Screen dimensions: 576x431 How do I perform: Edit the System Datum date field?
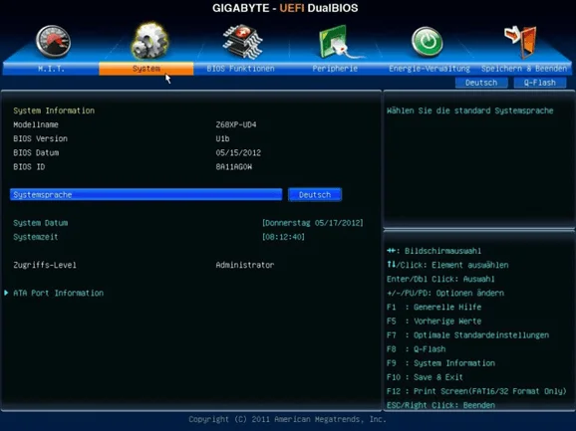point(313,223)
